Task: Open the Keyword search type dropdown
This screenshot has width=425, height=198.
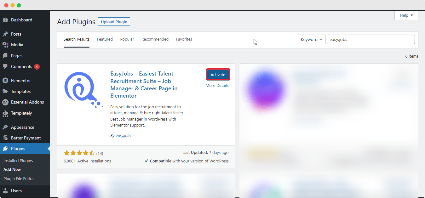Action: point(312,39)
